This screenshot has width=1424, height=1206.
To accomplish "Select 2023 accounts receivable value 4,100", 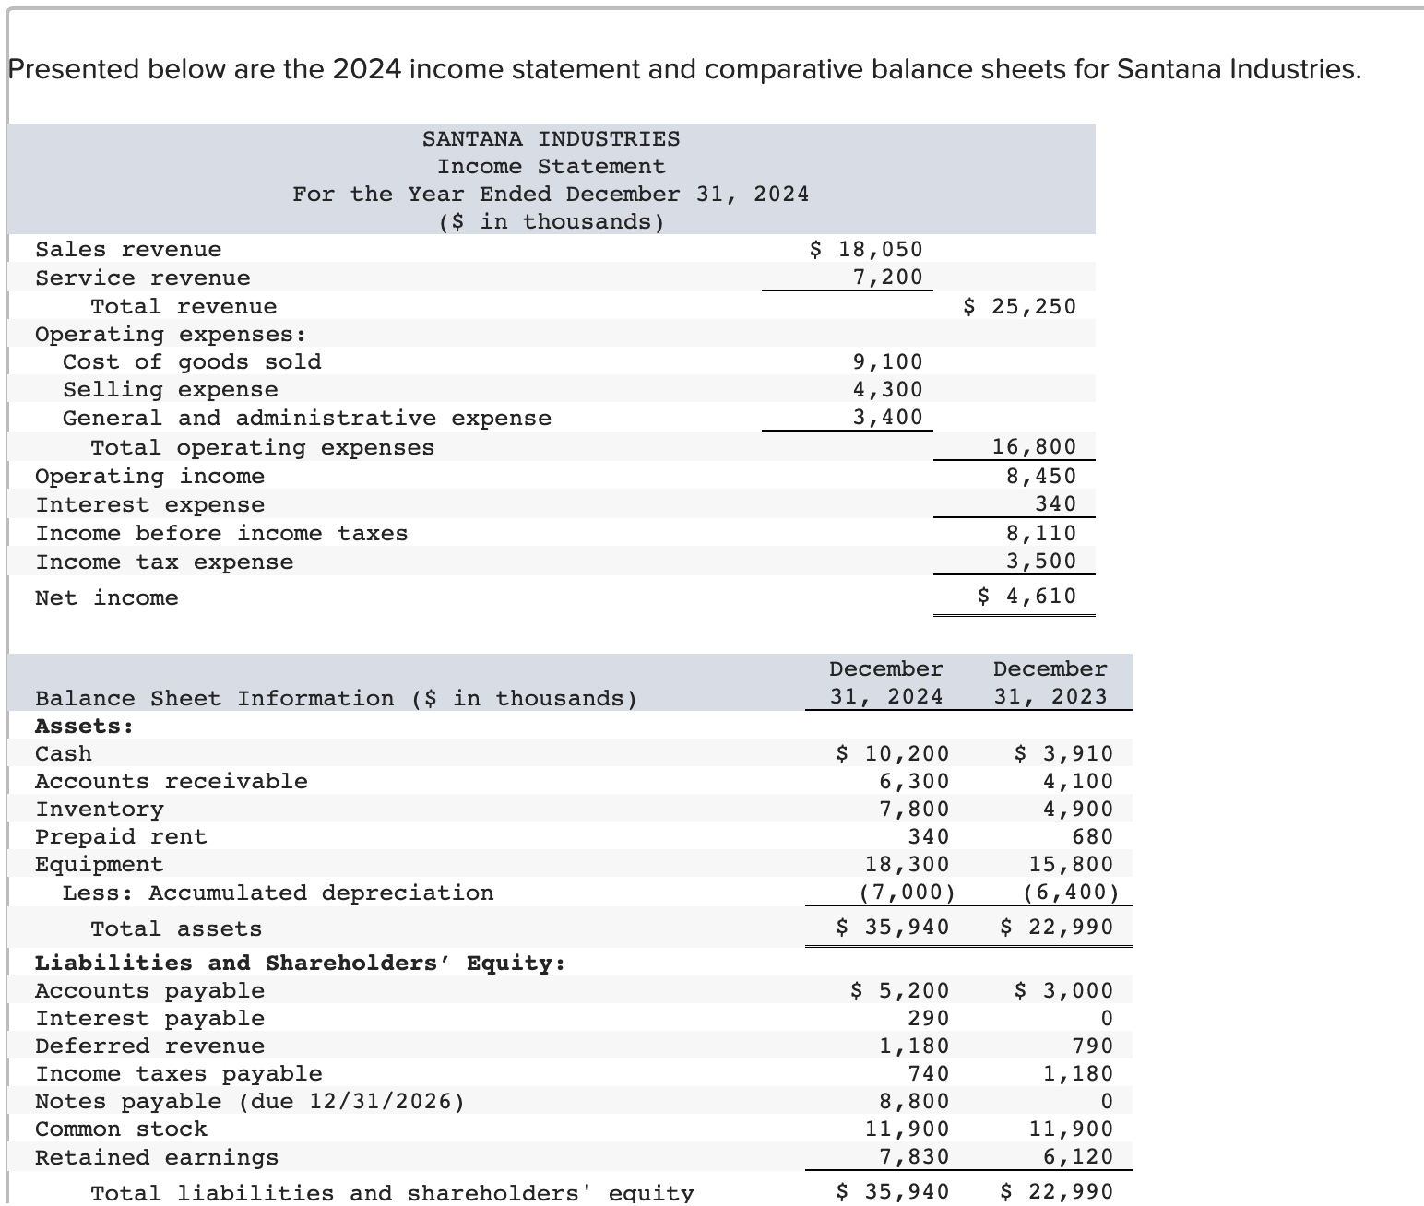I will point(1078,782).
